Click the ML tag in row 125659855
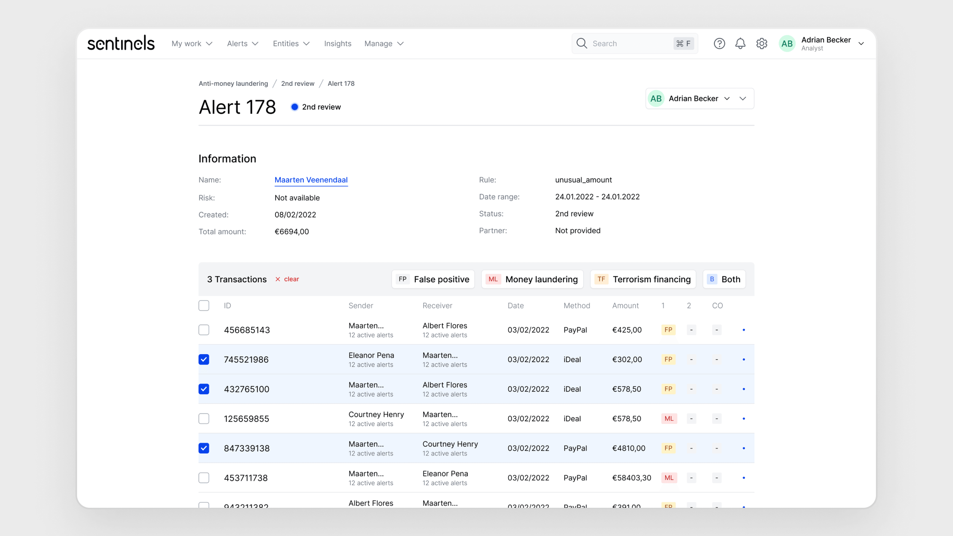 click(x=669, y=419)
